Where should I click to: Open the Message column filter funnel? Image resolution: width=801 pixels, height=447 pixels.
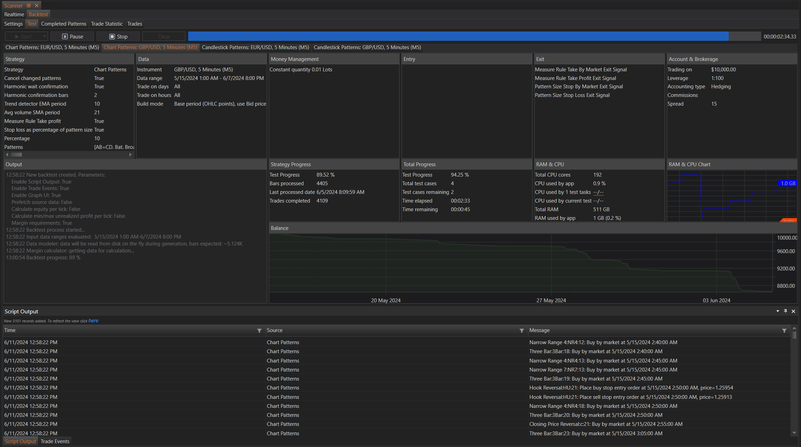point(784,331)
